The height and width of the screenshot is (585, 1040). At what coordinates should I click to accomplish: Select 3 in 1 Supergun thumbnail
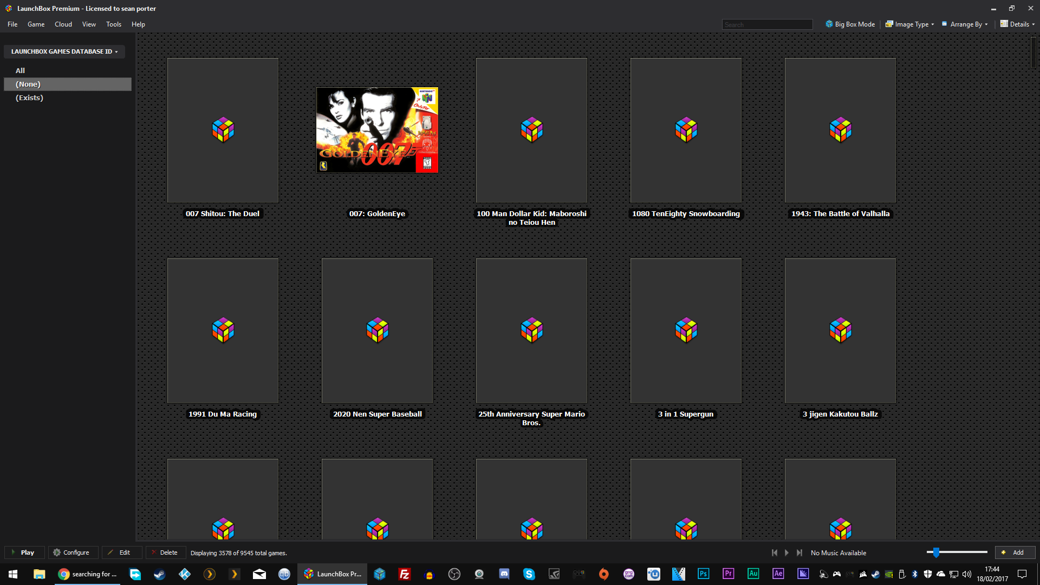pyautogui.click(x=686, y=330)
